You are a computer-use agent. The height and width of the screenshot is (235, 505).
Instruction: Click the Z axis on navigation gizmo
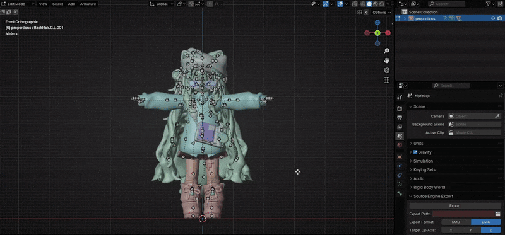click(x=377, y=22)
